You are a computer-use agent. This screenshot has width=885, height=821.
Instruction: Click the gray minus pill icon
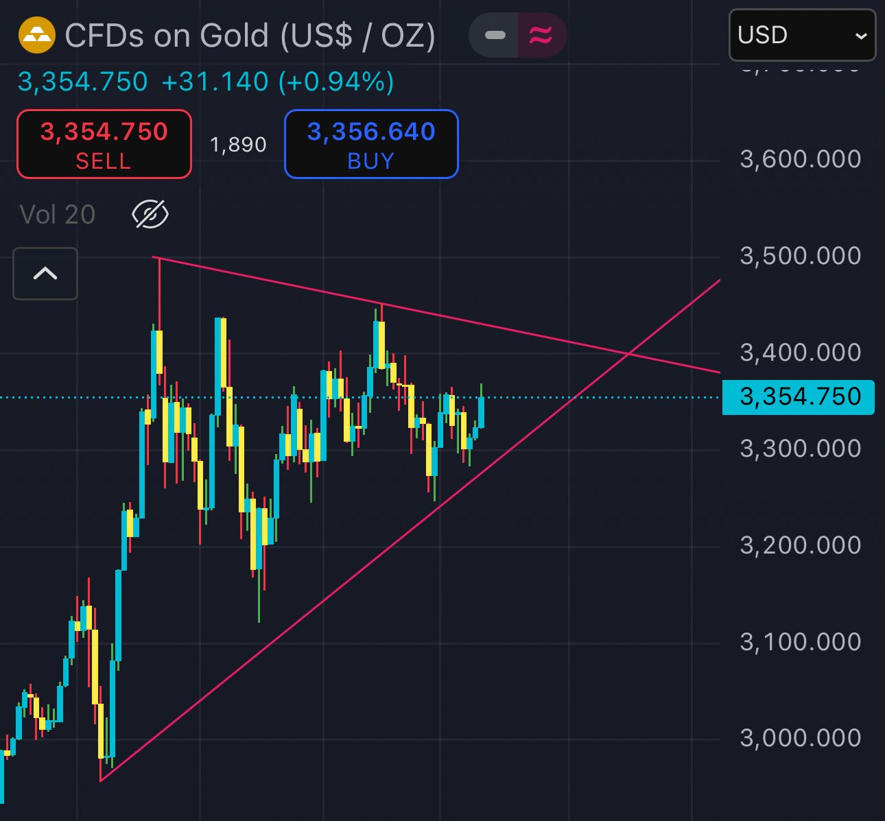point(495,35)
